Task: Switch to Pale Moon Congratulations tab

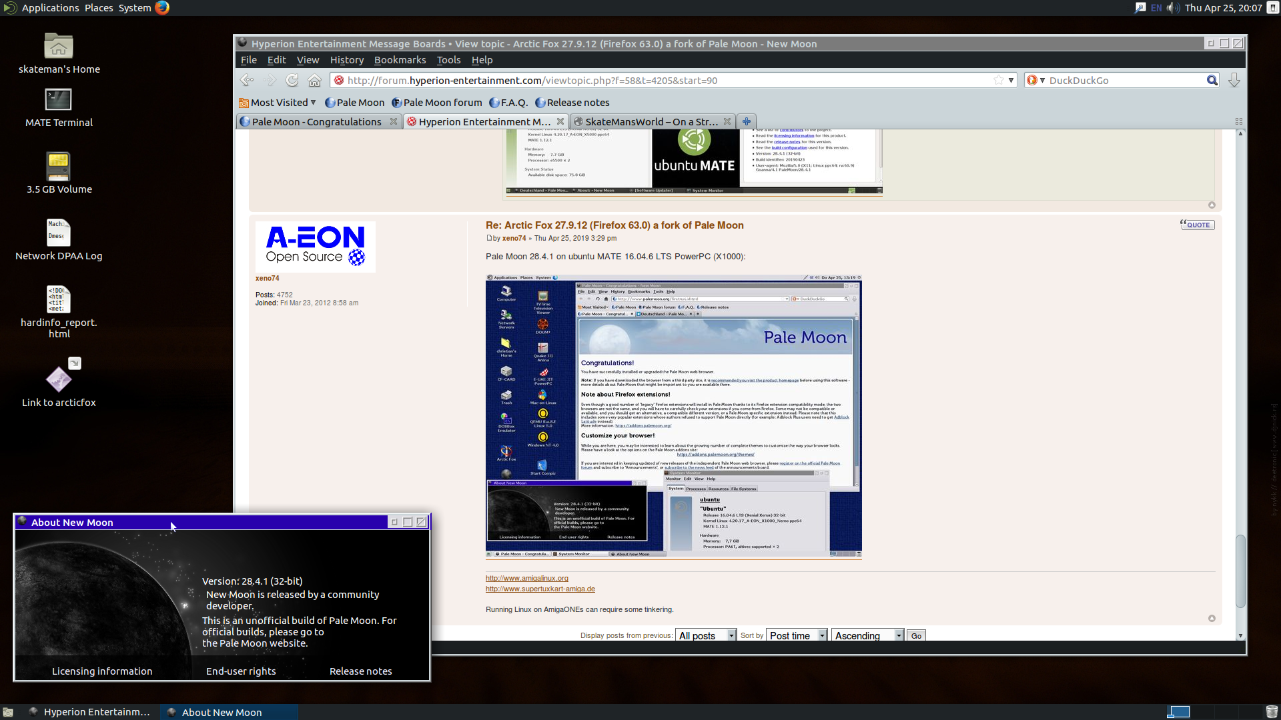Action: tap(318, 121)
